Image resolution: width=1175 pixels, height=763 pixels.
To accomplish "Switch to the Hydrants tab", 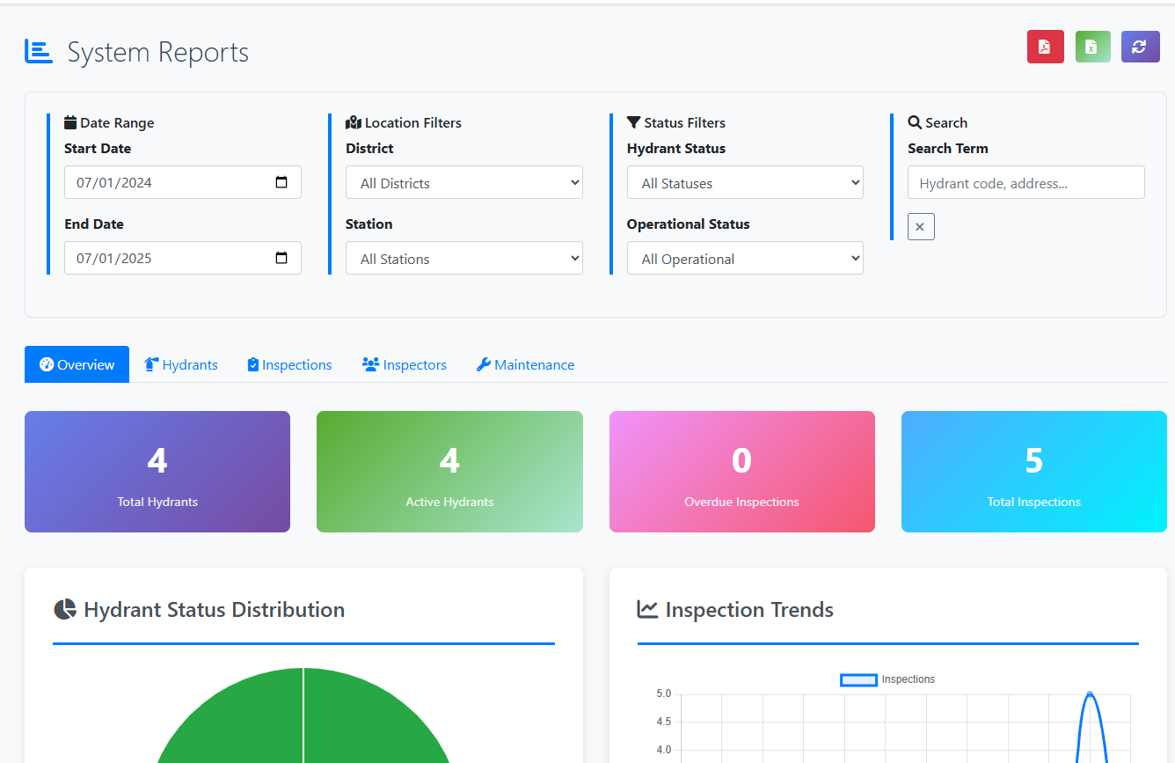I will click(181, 364).
